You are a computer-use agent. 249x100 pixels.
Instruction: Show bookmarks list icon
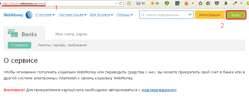(208, 3)
